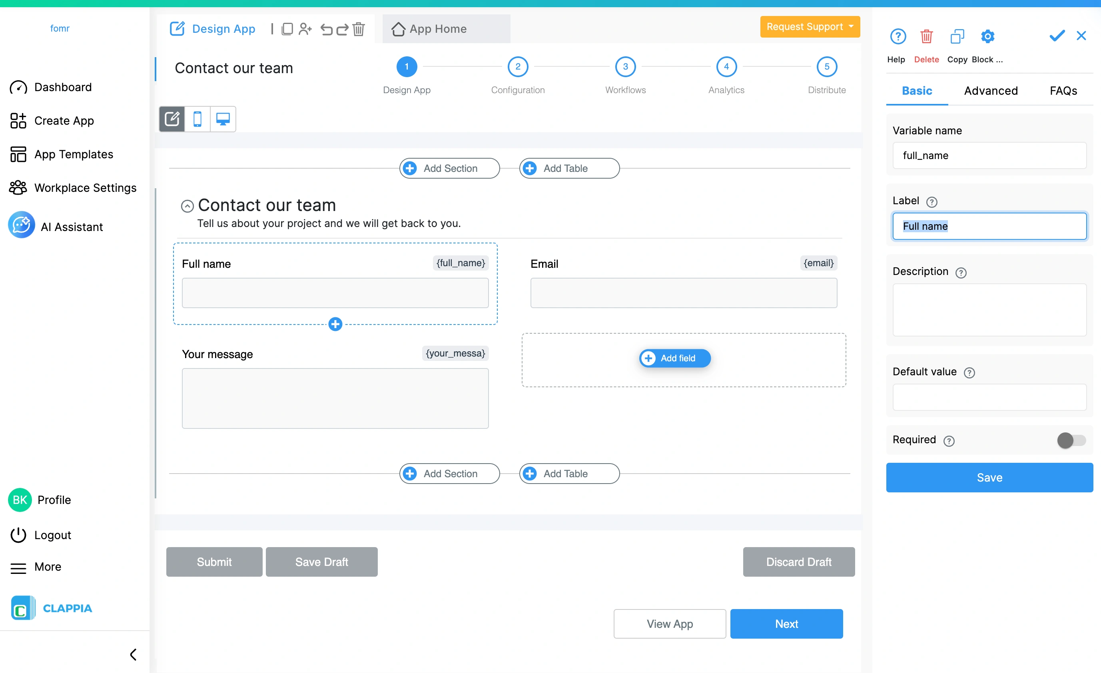
Task: Click the add user icon in toolbar
Action: point(305,29)
